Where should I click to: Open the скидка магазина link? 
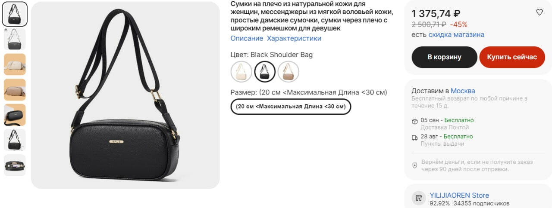tap(456, 34)
